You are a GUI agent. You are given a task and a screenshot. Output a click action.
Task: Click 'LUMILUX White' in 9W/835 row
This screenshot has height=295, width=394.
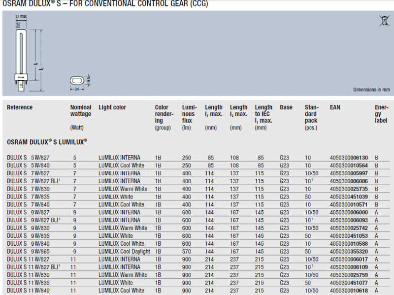coord(116,236)
